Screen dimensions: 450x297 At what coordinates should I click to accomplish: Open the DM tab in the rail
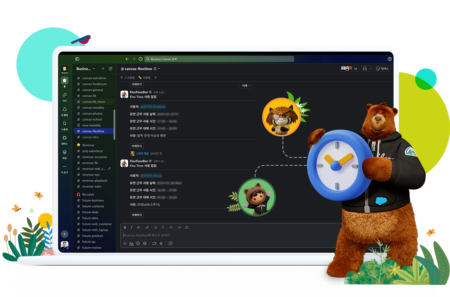coord(65,97)
